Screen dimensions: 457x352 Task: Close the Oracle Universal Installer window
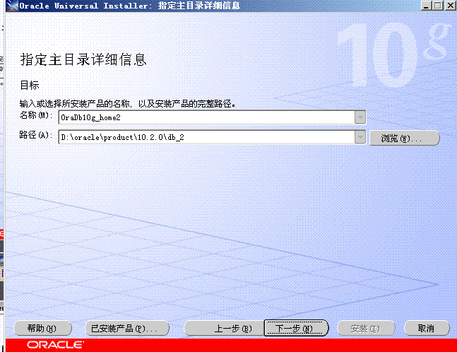(x=450, y=6)
